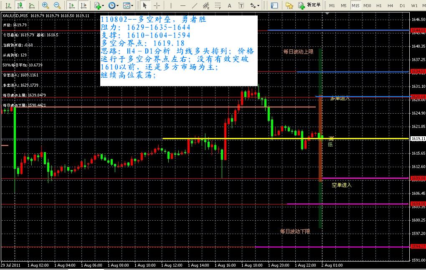Select the equidistant channel tool
This screenshot has height=270, width=426.
point(206,5)
